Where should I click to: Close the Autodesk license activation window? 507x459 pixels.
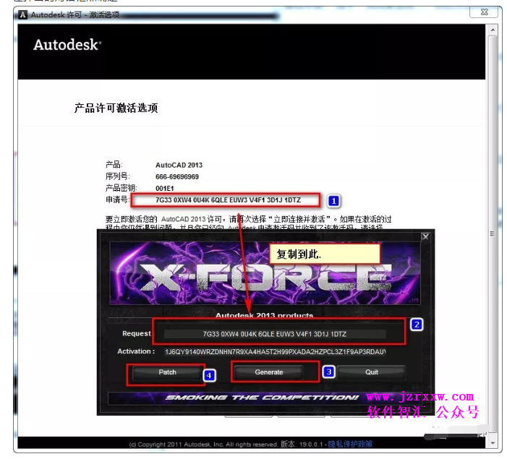[484, 12]
